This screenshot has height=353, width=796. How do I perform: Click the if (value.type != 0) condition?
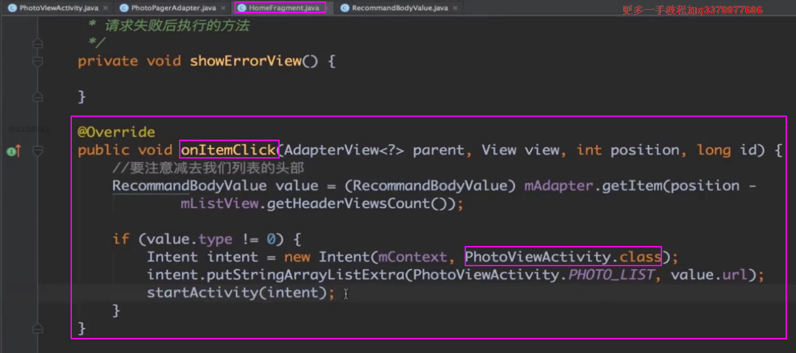[x=199, y=239]
